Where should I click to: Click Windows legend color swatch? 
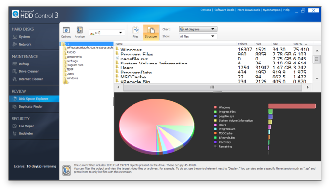215,107
